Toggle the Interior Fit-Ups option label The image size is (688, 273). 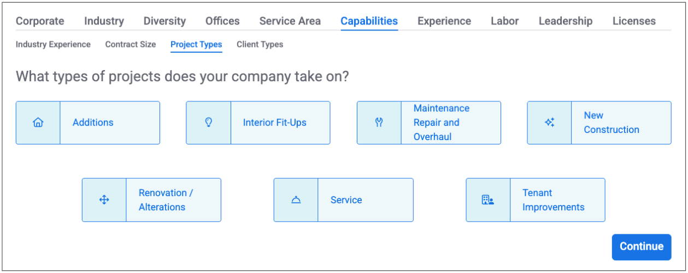[274, 123]
